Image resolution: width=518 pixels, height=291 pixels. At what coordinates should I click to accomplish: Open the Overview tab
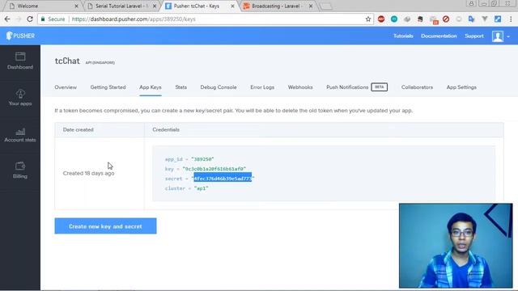(66, 87)
